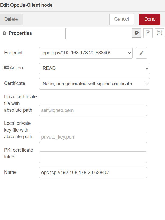This screenshot has width=165, height=220.
Task: Click the selfSigned.pem certificate path field
Action: [x=93, y=110]
